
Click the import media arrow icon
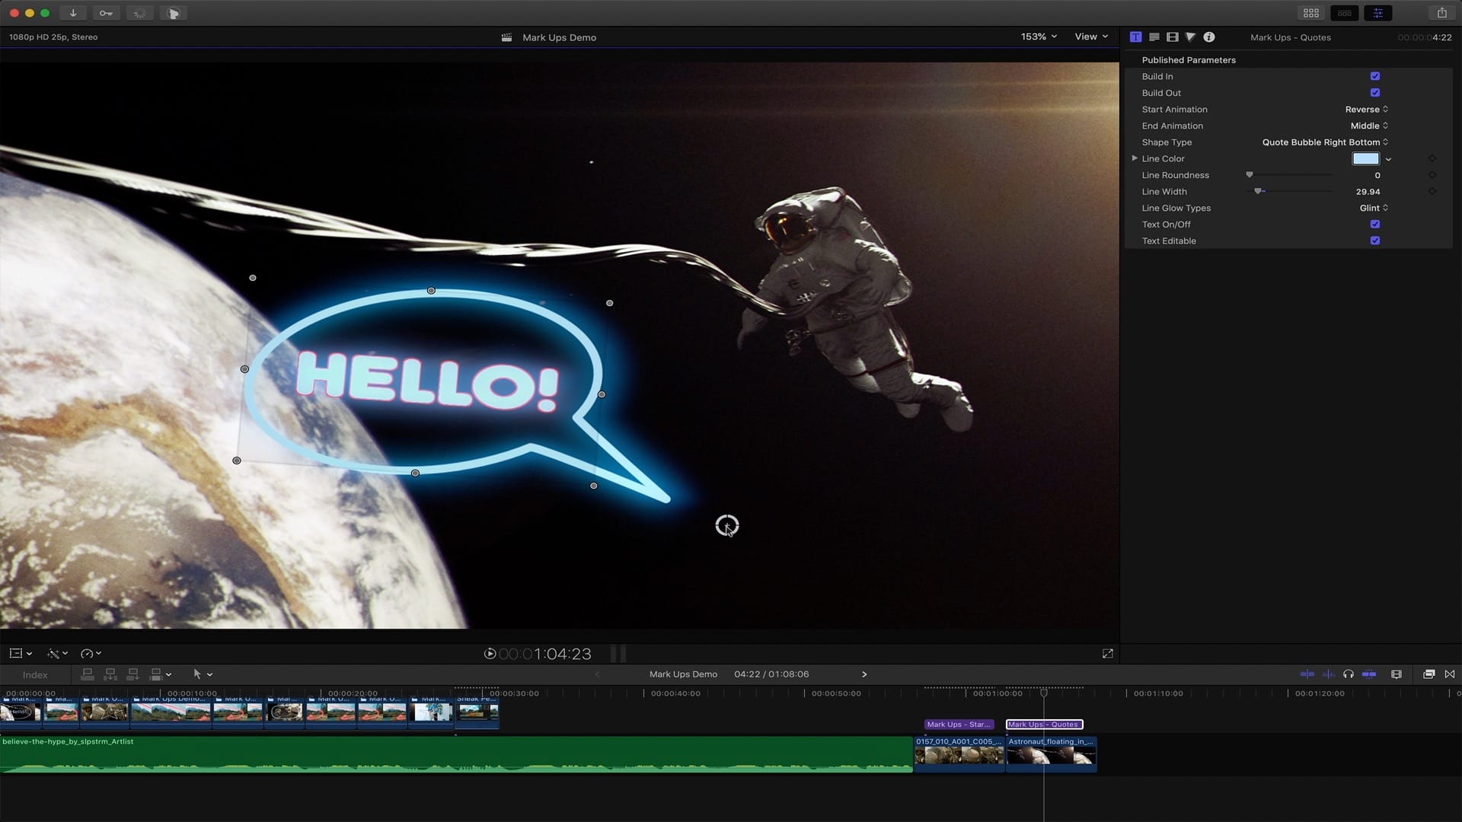73,13
